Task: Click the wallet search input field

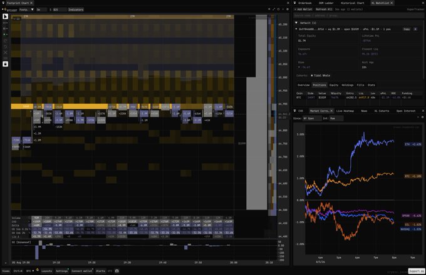Action: click(x=358, y=16)
